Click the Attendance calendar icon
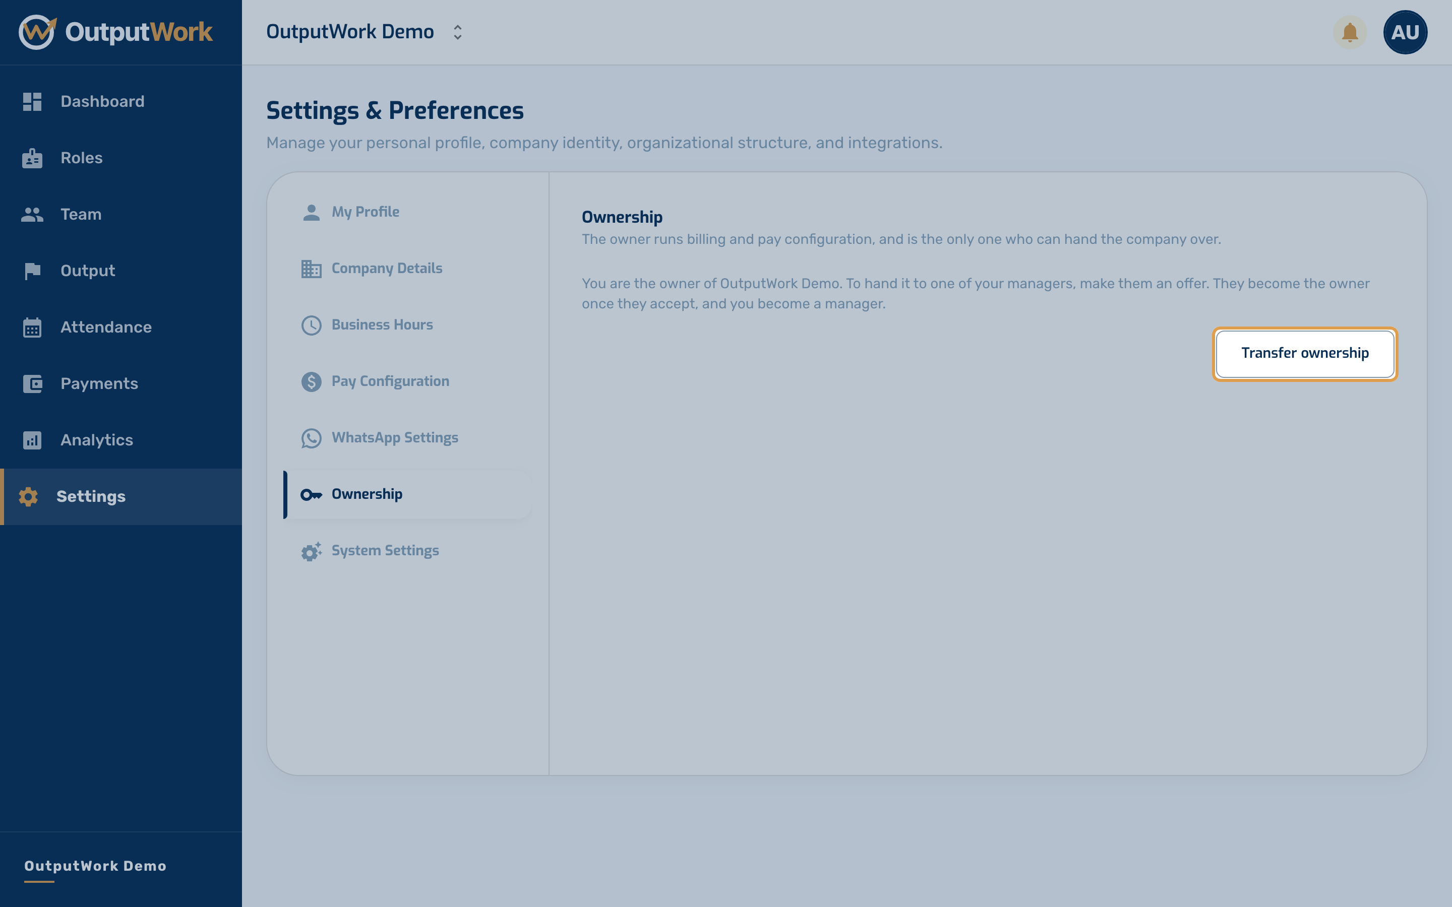Viewport: 1452px width, 907px height. 32,328
